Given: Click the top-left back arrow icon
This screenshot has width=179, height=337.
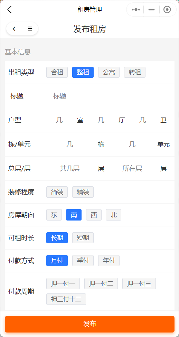Looking at the screenshot, I should [x=9, y=10].
